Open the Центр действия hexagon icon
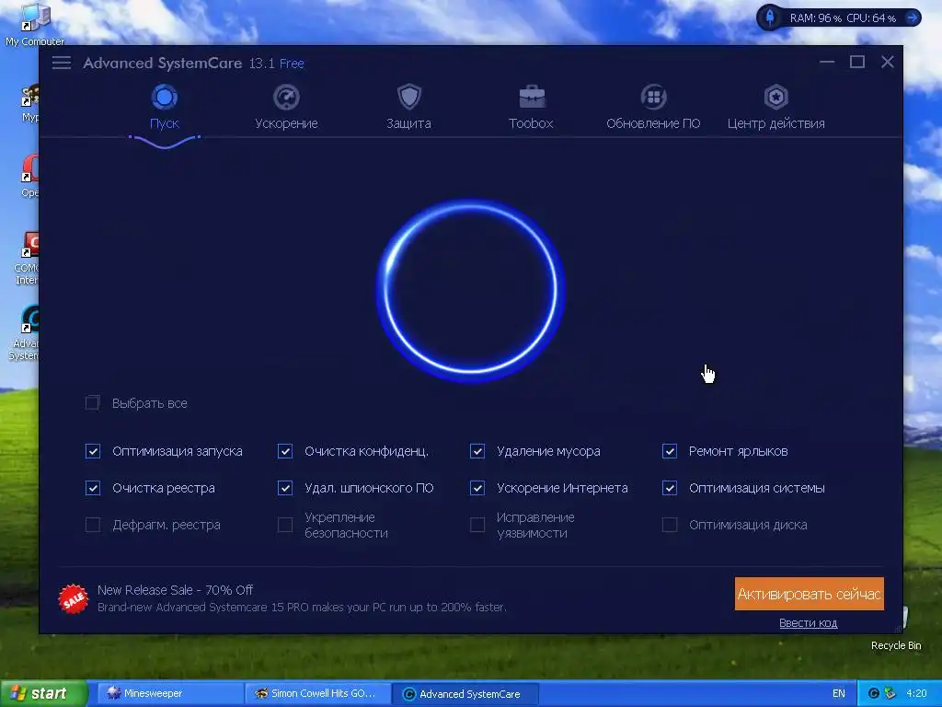The image size is (942, 707). [775, 97]
